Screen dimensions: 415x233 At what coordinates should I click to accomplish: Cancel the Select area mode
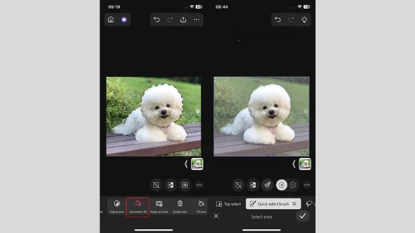[x=216, y=216]
